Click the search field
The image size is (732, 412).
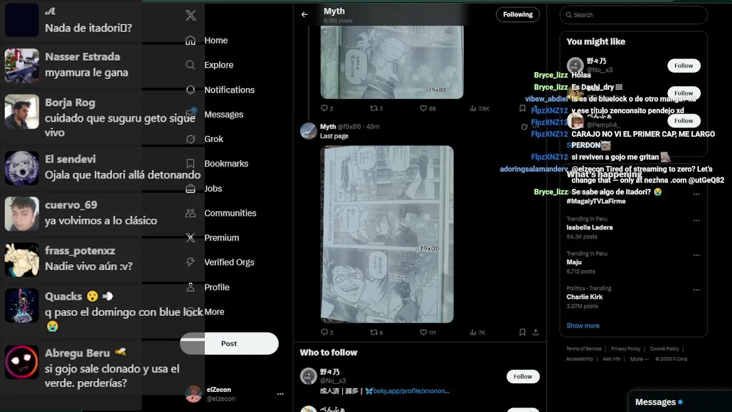point(634,15)
